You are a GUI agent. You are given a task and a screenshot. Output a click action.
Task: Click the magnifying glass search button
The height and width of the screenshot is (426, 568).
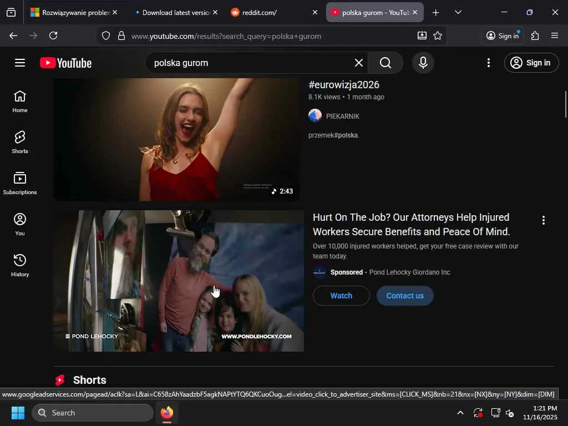pos(386,63)
